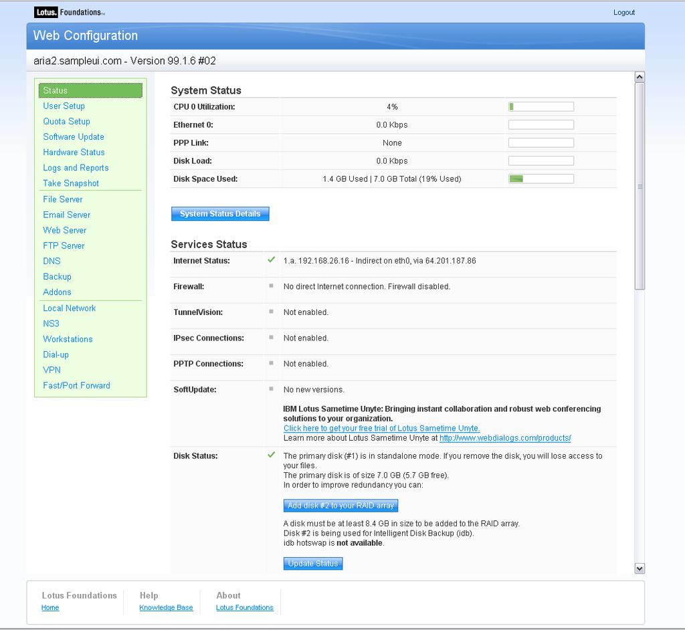685x630 pixels.
Task: Click the TunnelVision gray status indicator
Action: pos(272,312)
